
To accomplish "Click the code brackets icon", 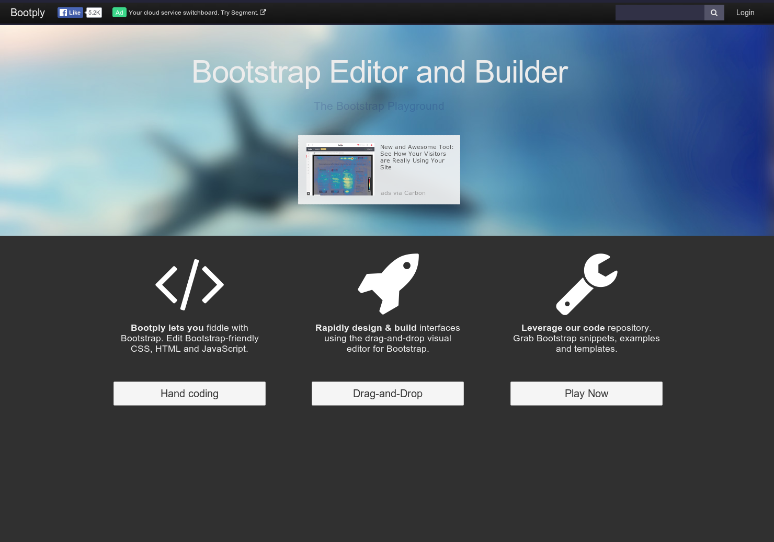I will [x=189, y=285].
